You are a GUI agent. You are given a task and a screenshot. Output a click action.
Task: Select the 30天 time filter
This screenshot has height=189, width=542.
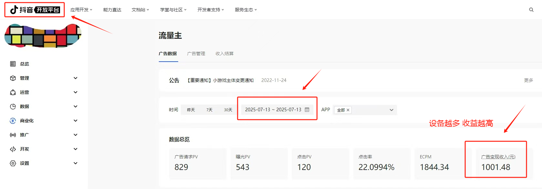[x=228, y=110]
